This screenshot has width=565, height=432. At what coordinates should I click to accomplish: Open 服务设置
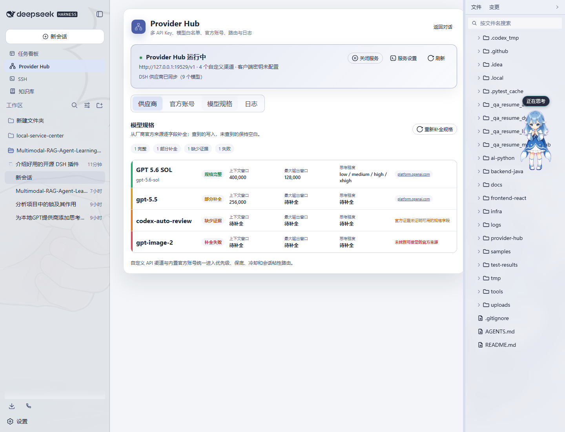[x=403, y=58]
